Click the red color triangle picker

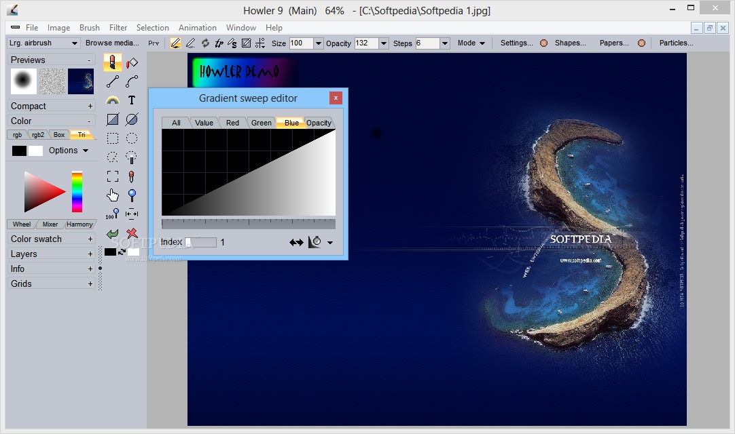[45, 192]
